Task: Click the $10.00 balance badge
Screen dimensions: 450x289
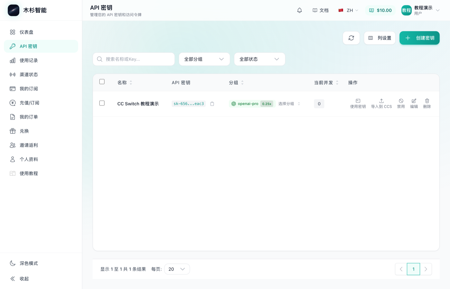Action: coord(380,10)
